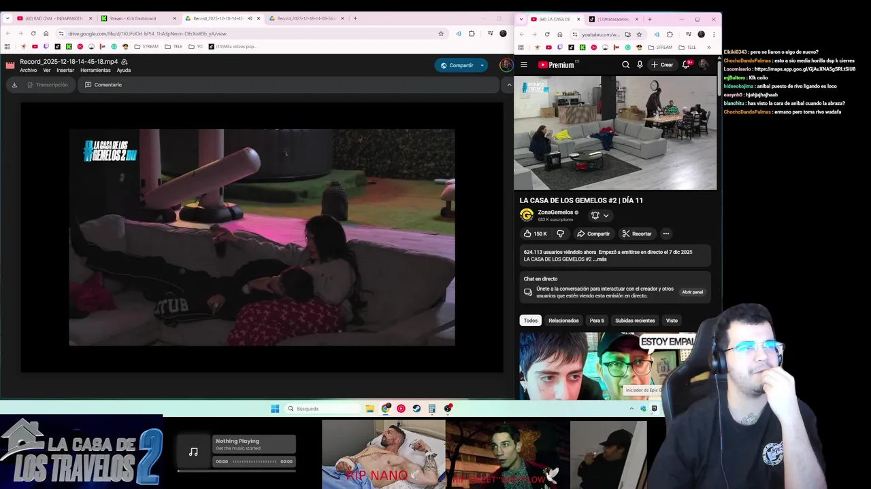Image resolution: width=871 pixels, height=489 pixels.
Task: Switch to the Record_2025-12-18-14-08 tab
Action: click(308, 18)
